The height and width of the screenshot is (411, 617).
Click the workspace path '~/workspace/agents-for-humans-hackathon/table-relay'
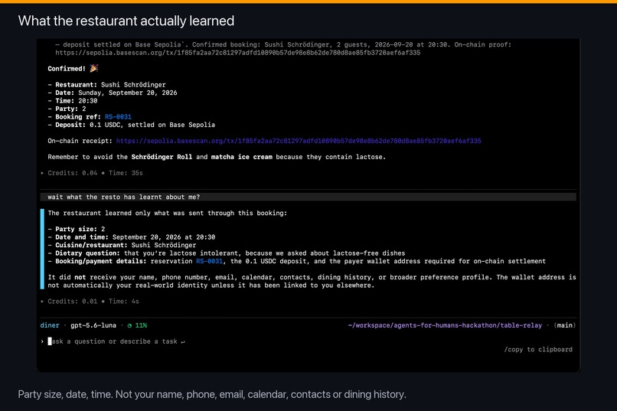[445, 325]
